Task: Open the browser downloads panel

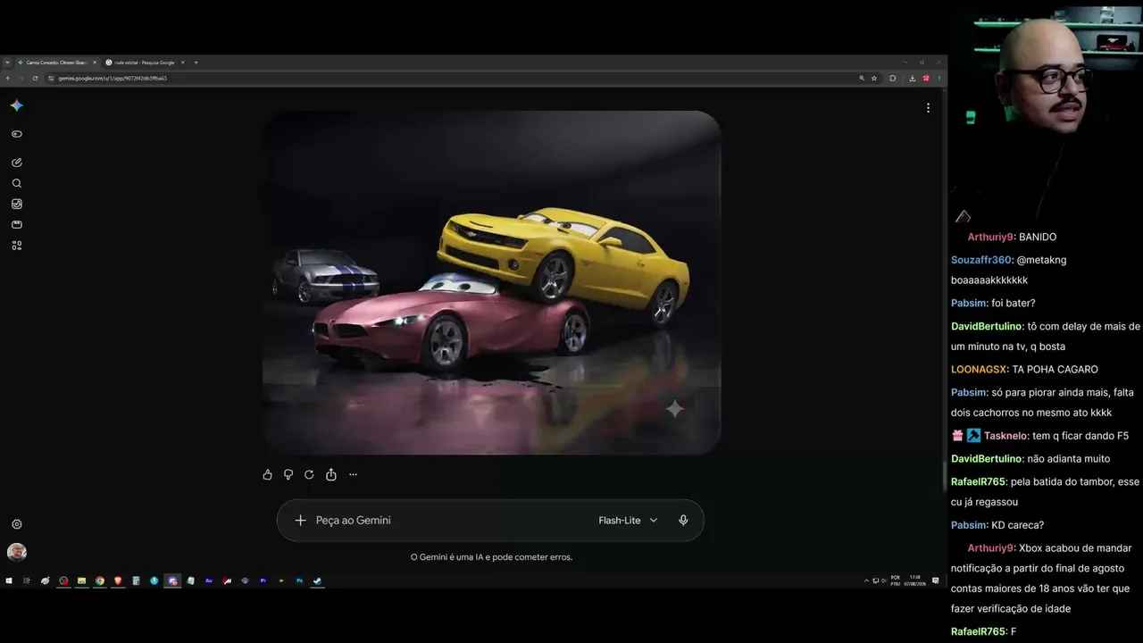Action: (912, 78)
